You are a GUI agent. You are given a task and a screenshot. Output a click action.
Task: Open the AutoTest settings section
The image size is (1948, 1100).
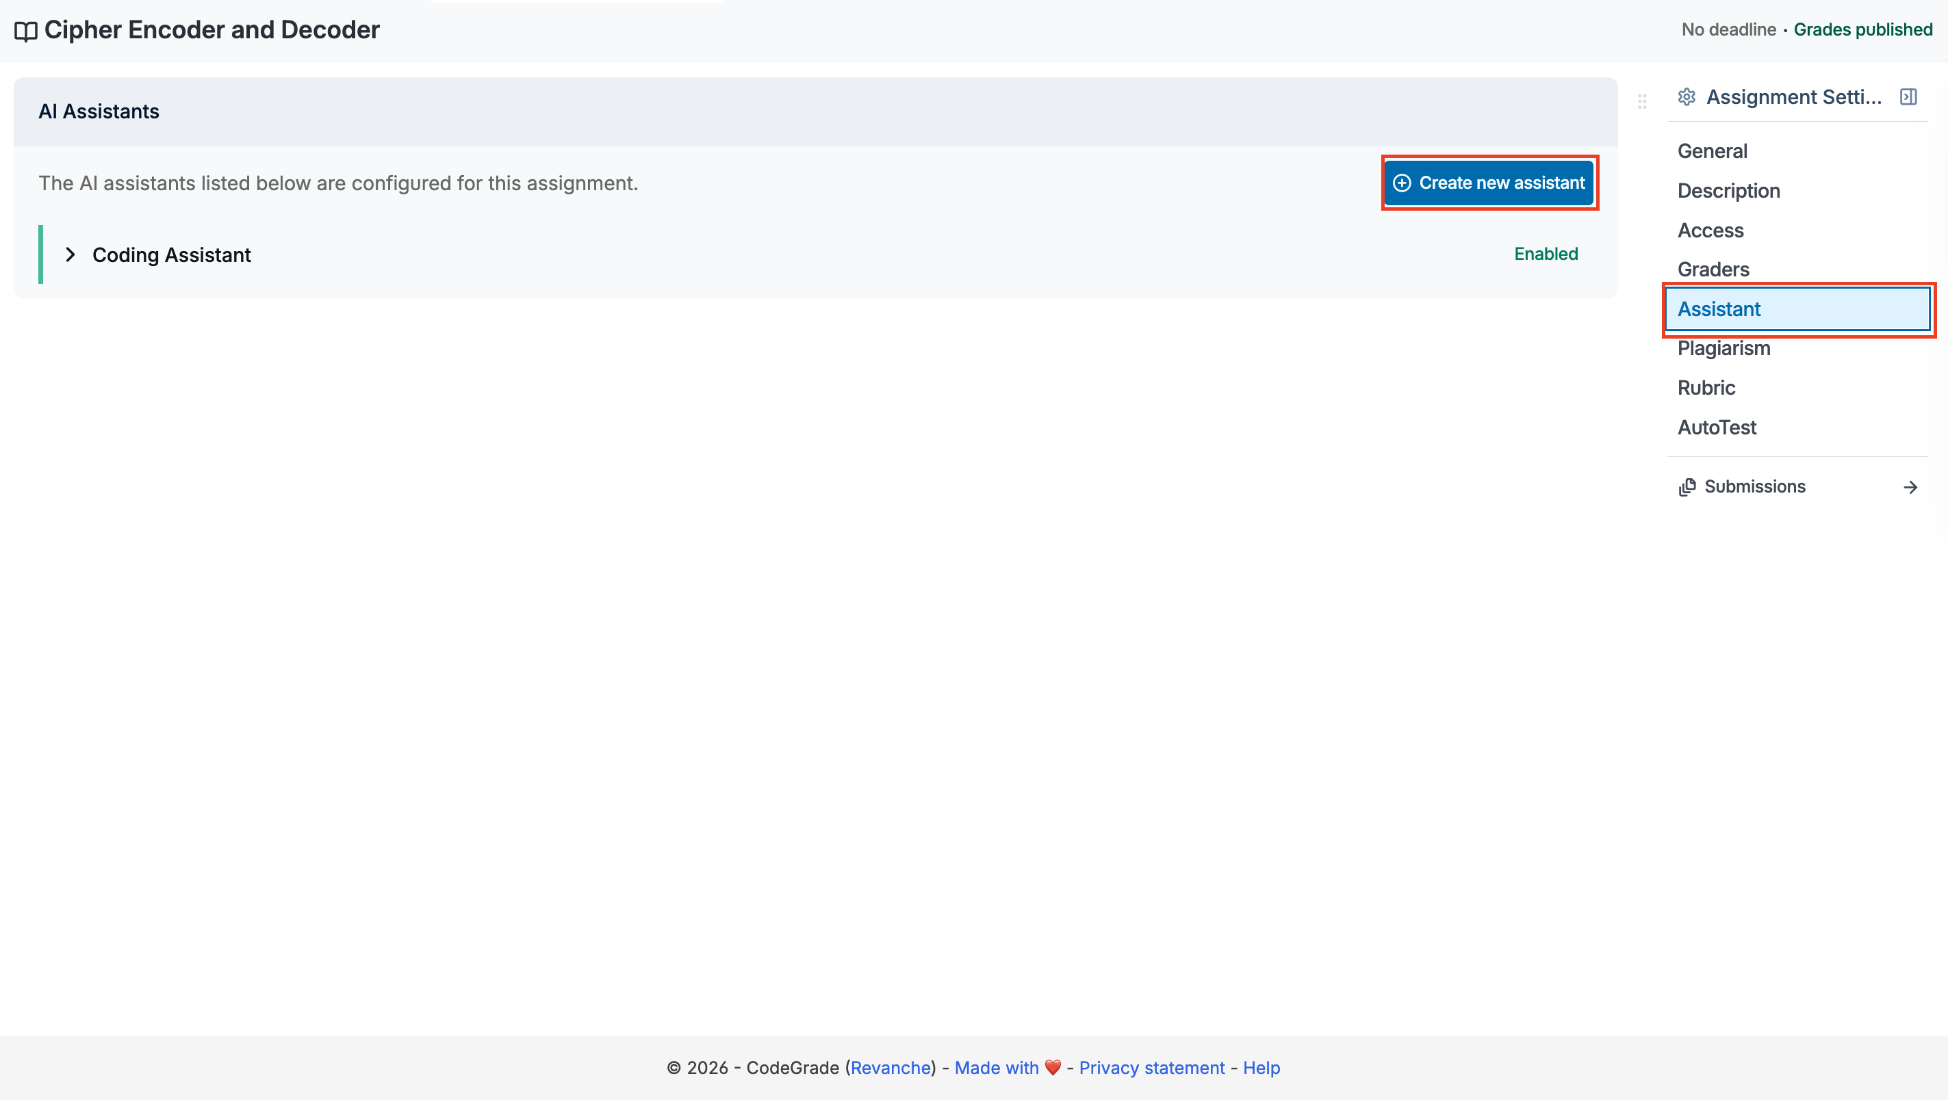pyautogui.click(x=1717, y=427)
